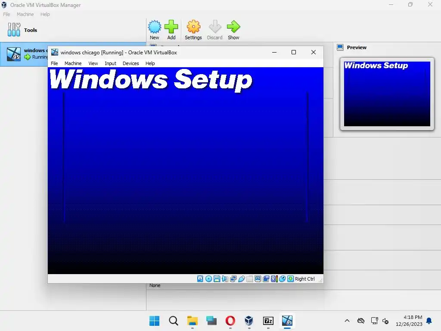Click the display monitor status icon
Viewport: 441px width, 331px height.
[258, 279]
